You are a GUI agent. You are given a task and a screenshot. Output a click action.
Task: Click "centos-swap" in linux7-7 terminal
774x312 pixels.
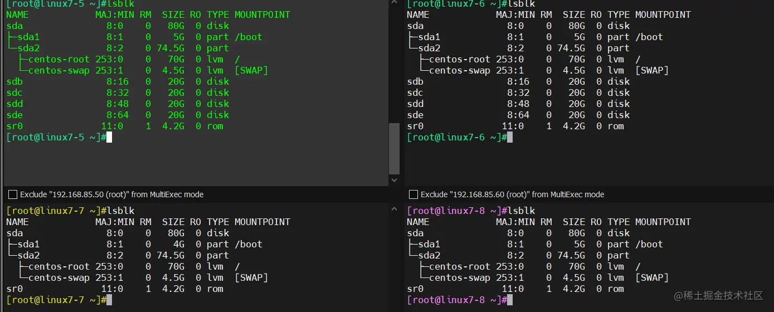(59, 277)
